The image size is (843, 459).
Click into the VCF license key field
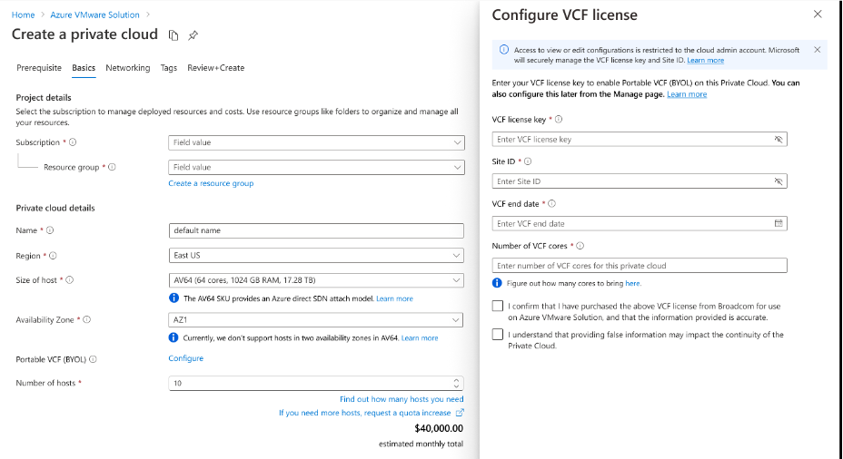pyautogui.click(x=640, y=140)
